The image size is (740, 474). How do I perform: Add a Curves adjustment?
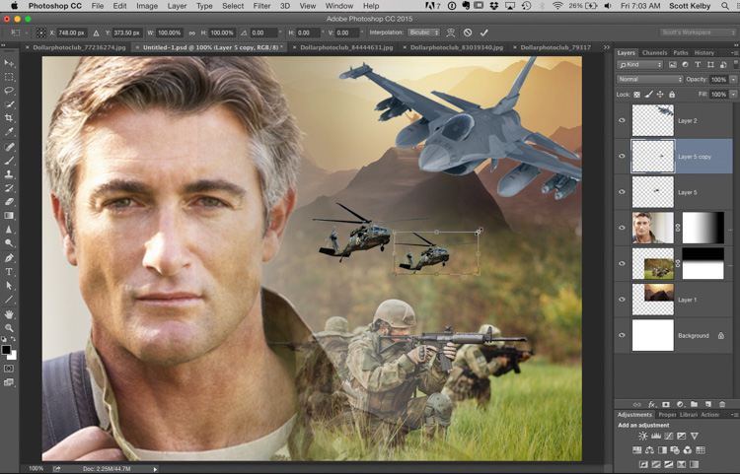pyautogui.click(x=669, y=437)
